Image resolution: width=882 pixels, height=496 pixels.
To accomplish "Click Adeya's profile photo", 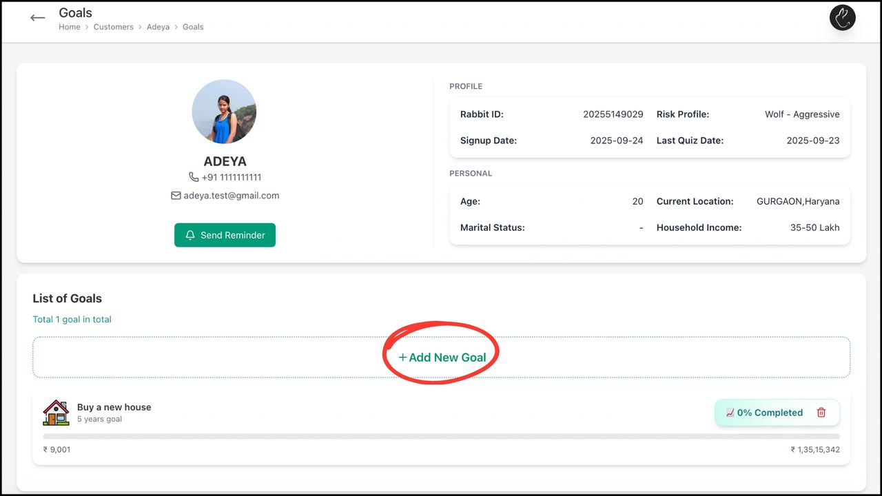I will point(224,112).
